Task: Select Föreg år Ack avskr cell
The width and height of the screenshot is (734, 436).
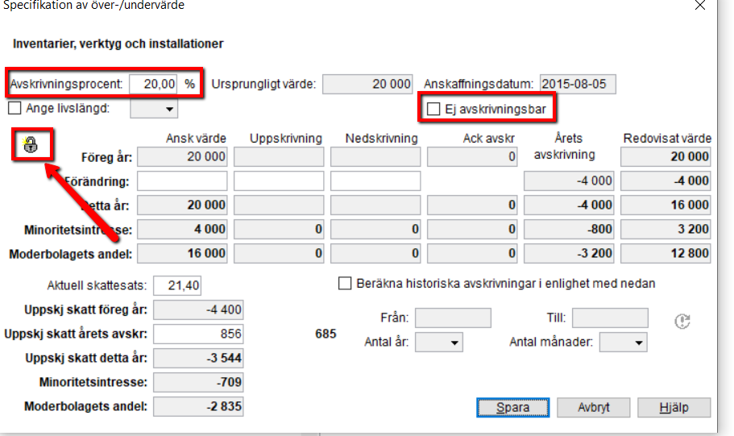Action: [472, 157]
